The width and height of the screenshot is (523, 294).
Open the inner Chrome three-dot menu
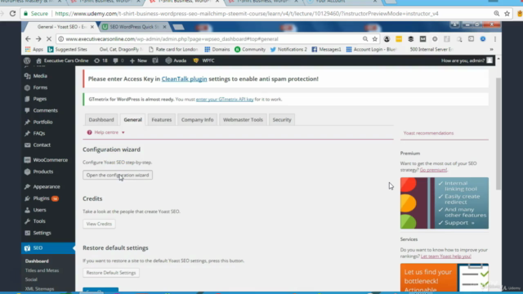[495, 39]
